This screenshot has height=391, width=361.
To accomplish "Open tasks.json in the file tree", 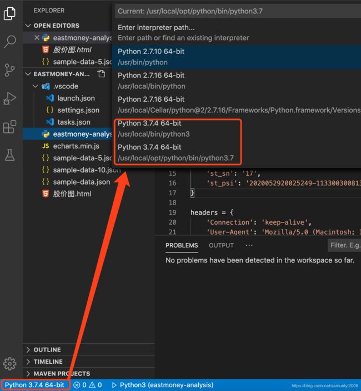I will [74, 122].
